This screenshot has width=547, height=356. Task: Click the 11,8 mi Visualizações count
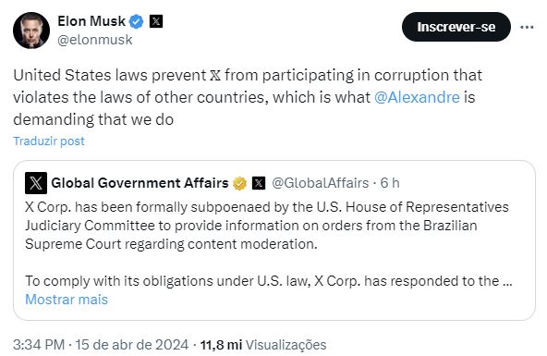[x=263, y=345]
